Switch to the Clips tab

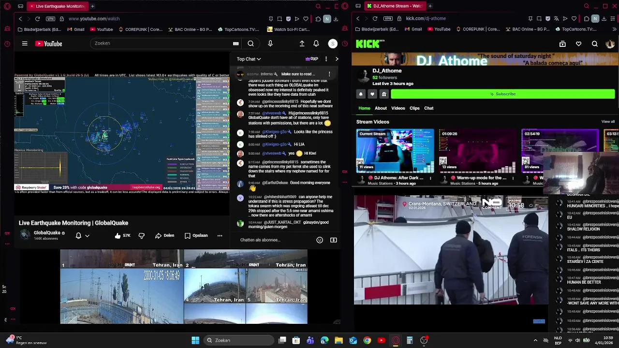tap(414, 108)
